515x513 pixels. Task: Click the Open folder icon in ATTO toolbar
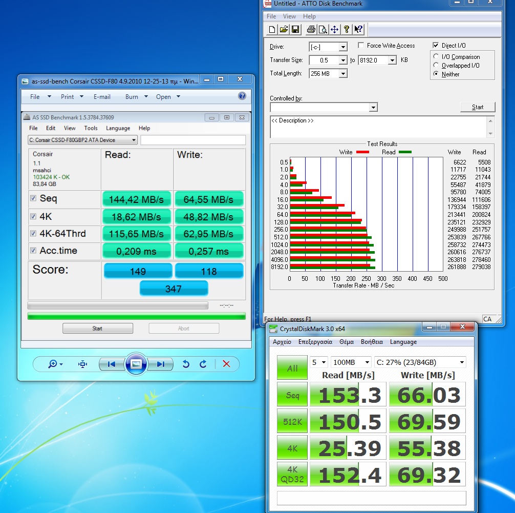[x=284, y=29]
